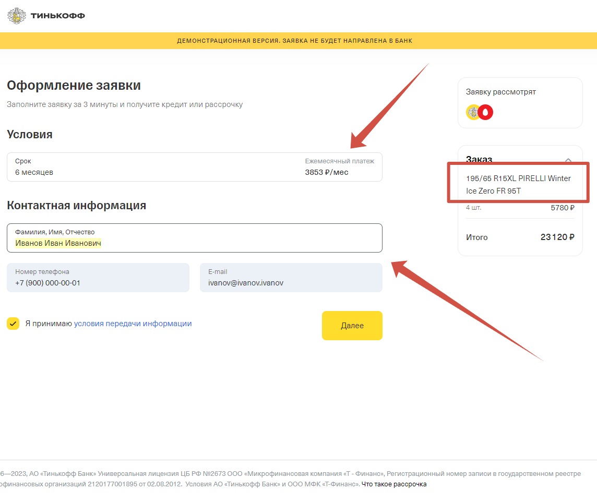Click the Заявку рассмотрят card title
The image size is (597, 502).
tap(501, 92)
